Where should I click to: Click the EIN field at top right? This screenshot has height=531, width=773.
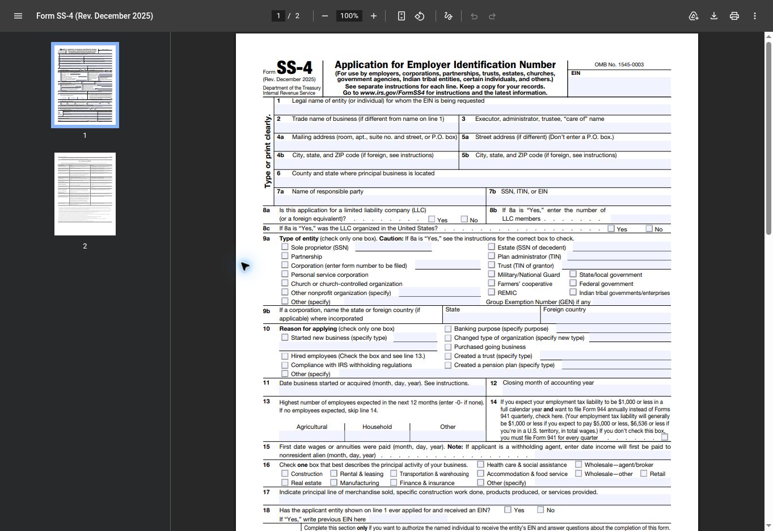pos(619,86)
